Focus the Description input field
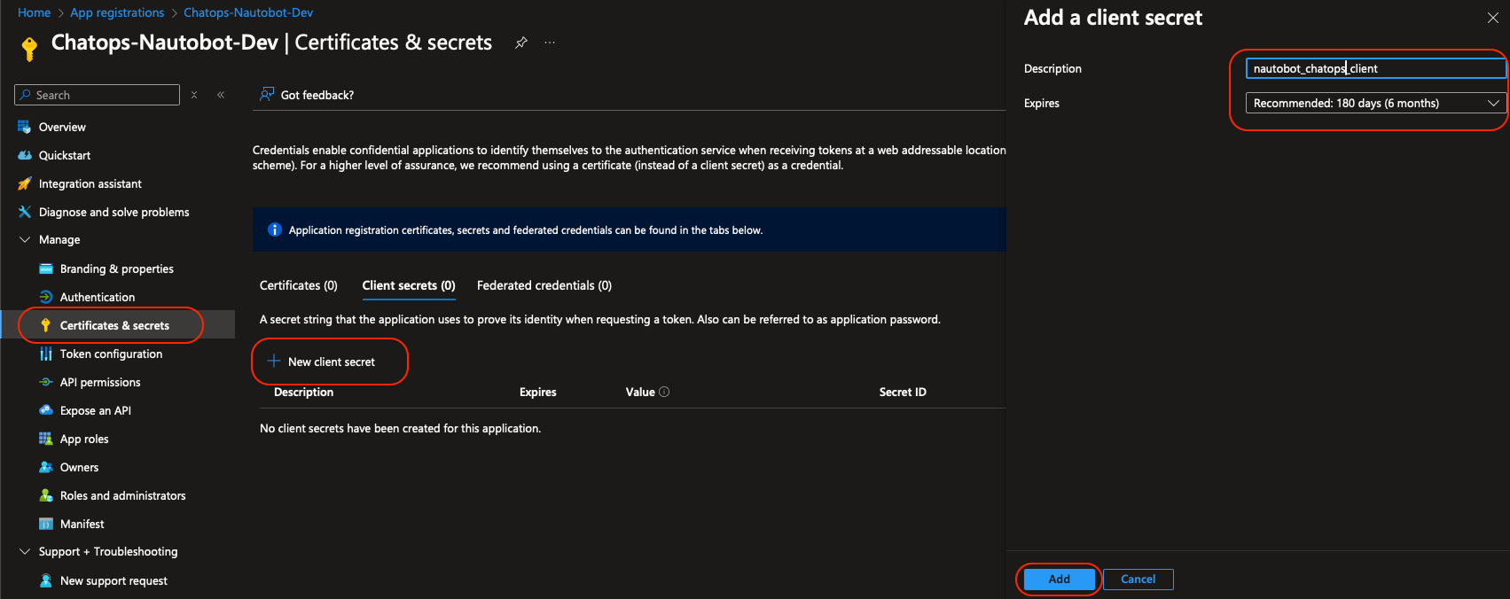Viewport: 1510px width, 599px height. (x=1376, y=68)
